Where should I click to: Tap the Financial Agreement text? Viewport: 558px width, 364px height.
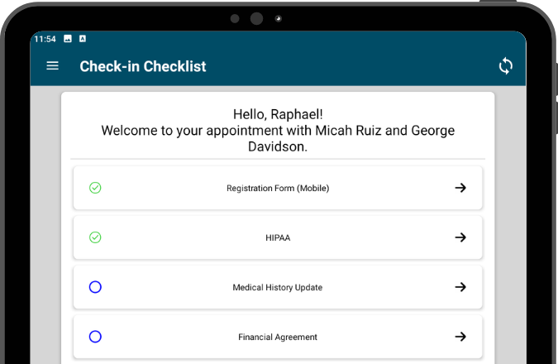point(278,337)
